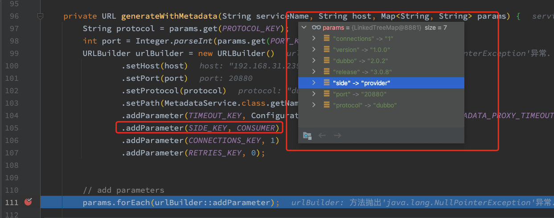
Task: Click CONNECTIONS_KEY on line 106
Action: [x=225, y=140]
